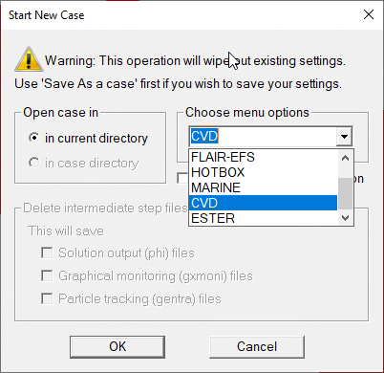The image size is (384, 373).
Task: Confirm with the OK button
Action: [x=117, y=347]
